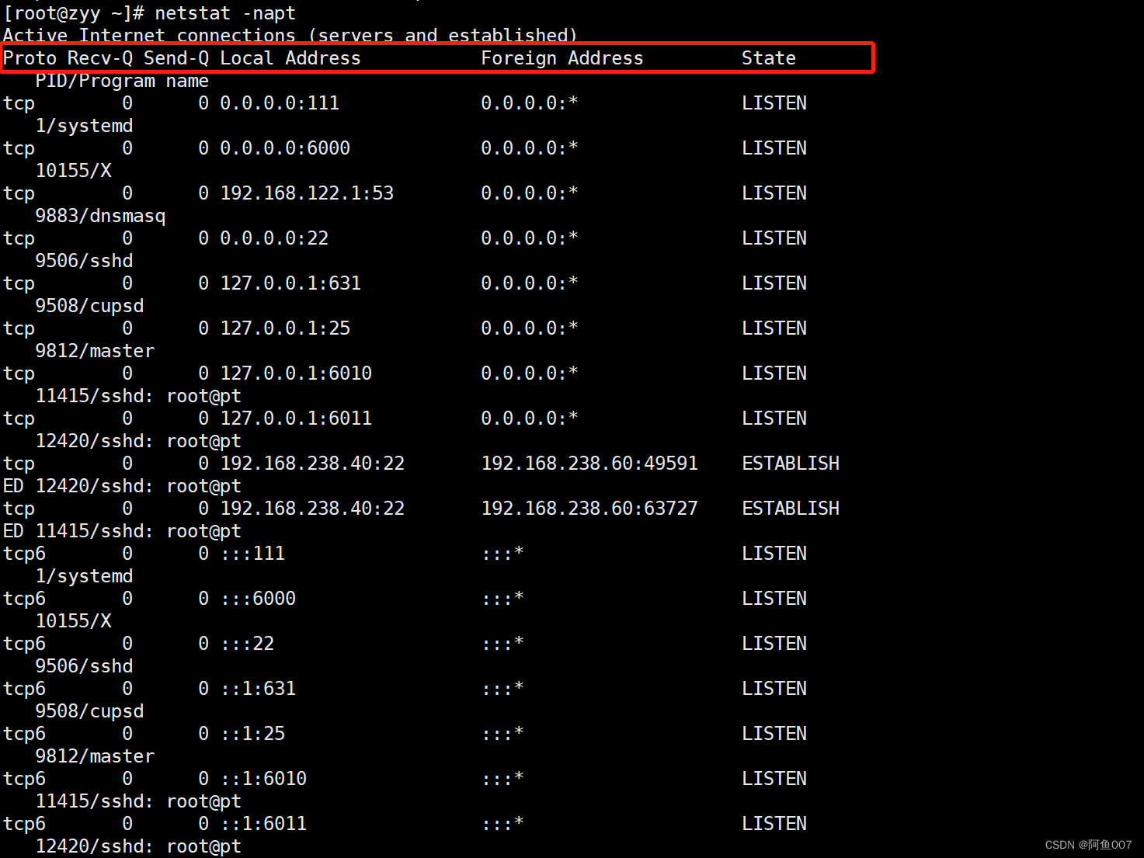
Task: Click the first LISTEN state label
Action: pos(774,102)
